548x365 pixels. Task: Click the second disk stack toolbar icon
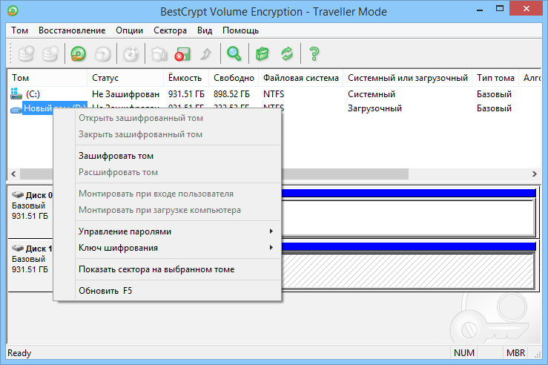click(50, 53)
